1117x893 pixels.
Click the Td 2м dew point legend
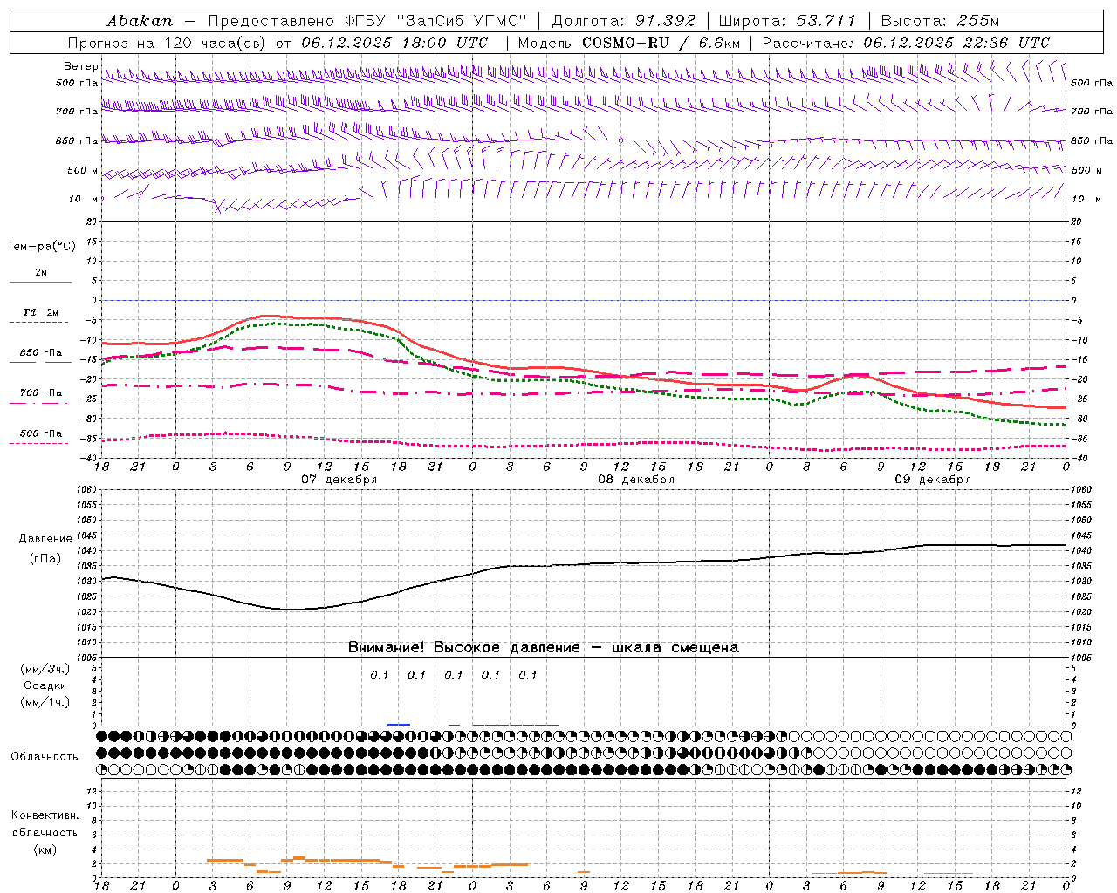tap(41, 312)
